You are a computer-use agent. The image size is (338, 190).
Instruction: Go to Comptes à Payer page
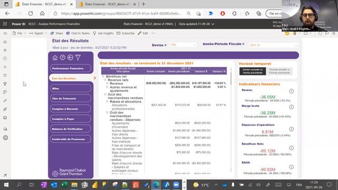(71, 119)
